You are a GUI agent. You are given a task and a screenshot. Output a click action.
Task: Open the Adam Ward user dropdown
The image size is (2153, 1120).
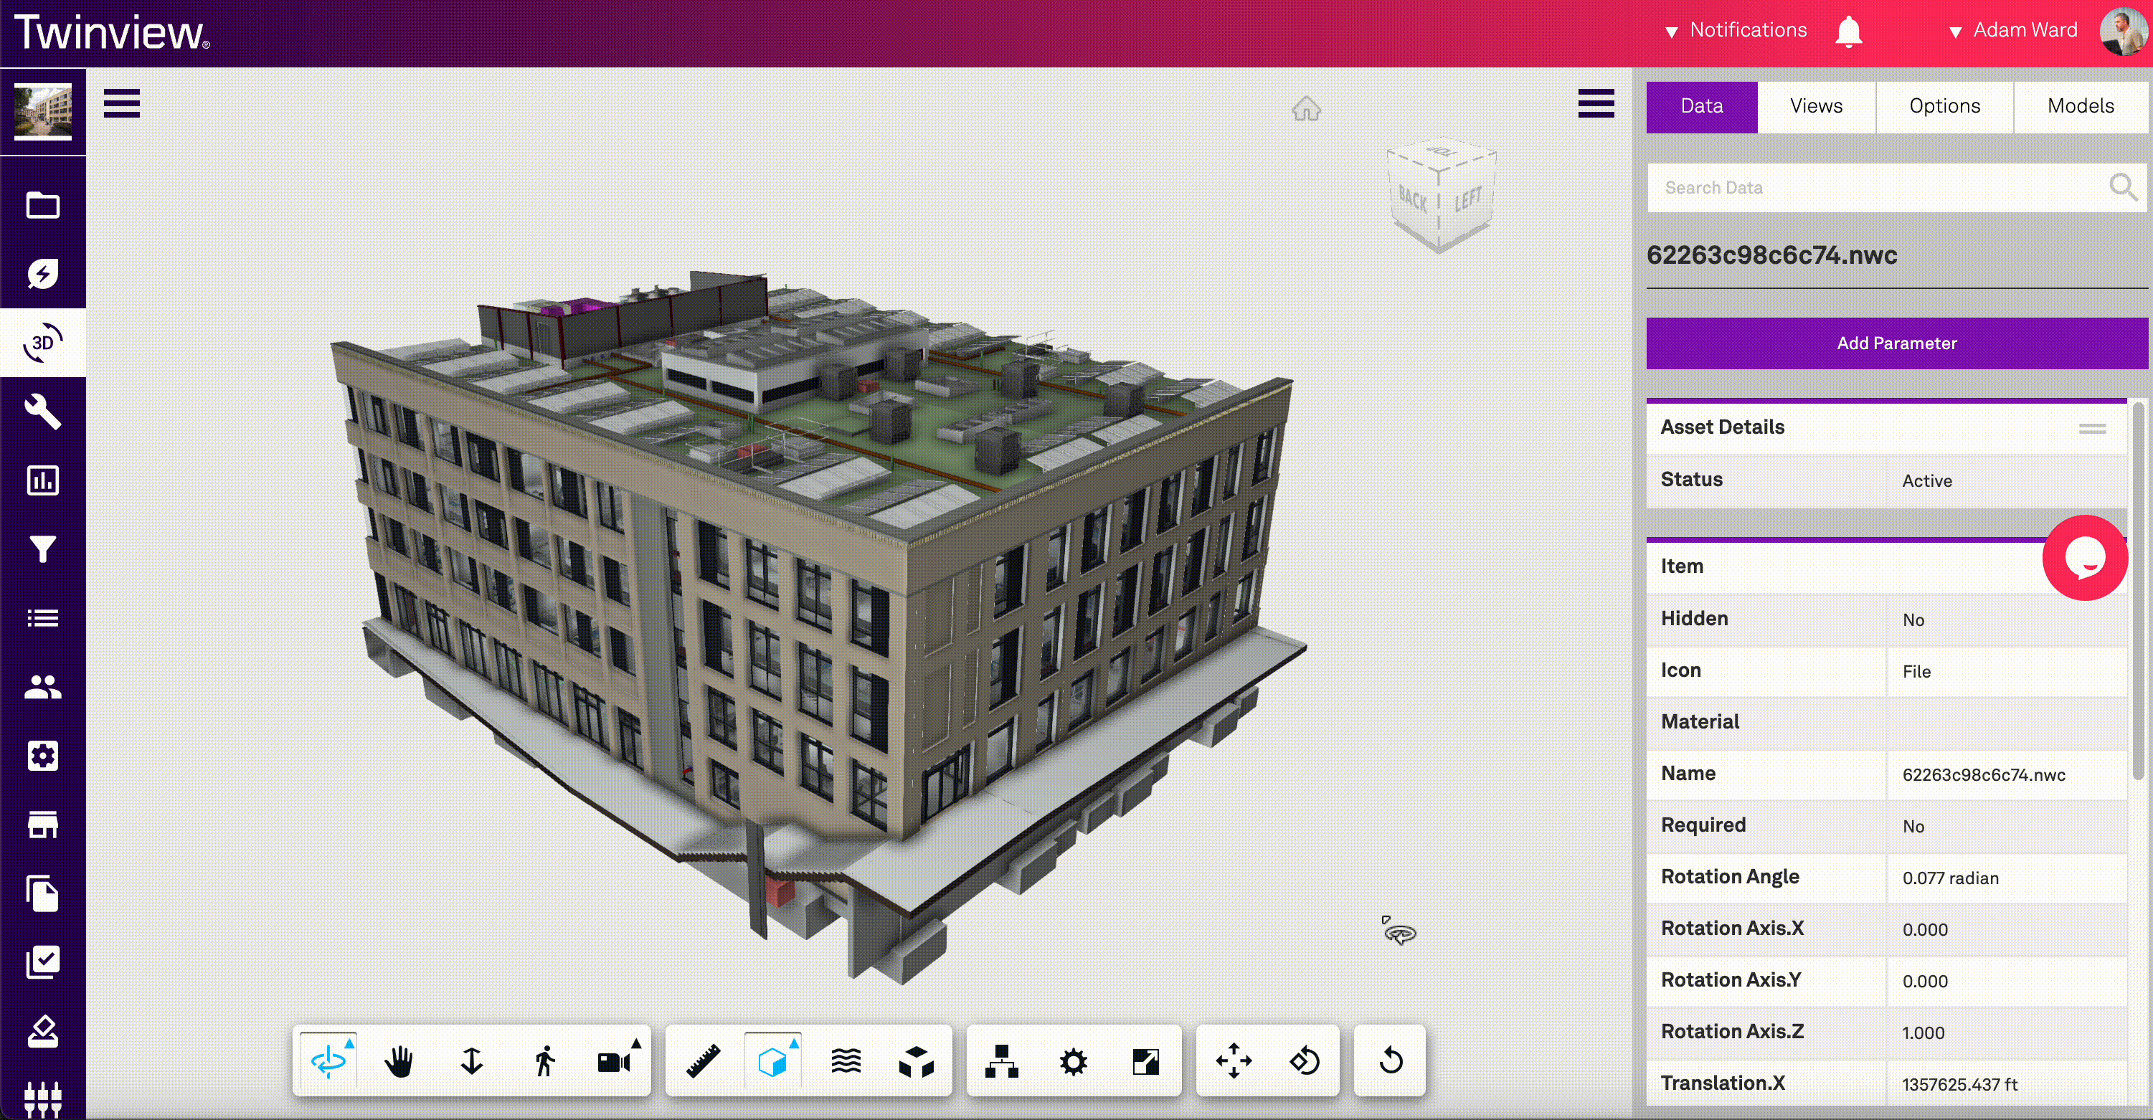click(x=2023, y=31)
